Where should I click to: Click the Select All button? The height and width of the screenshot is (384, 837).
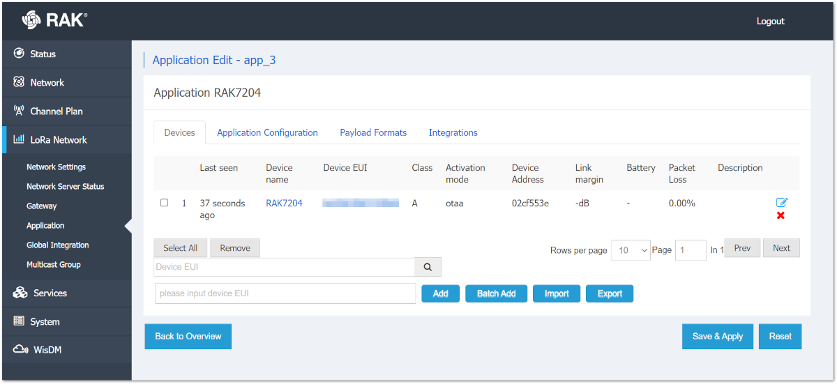tap(180, 248)
